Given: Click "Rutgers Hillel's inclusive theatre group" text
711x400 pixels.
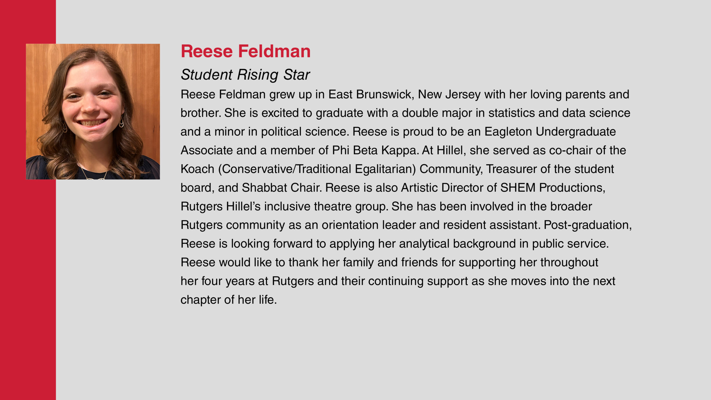Looking at the screenshot, I should [284, 207].
